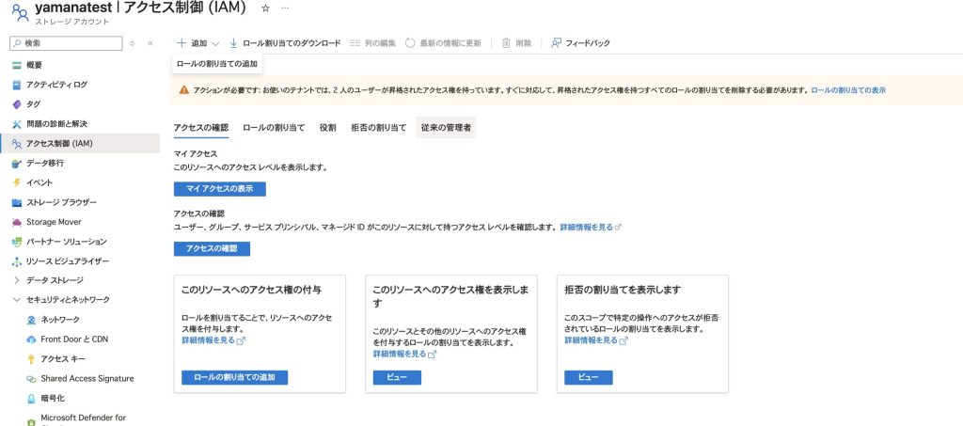This screenshot has height=426, width=963.
Task: Click the favorite star icon beside the title
Action: [x=265, y=8]
